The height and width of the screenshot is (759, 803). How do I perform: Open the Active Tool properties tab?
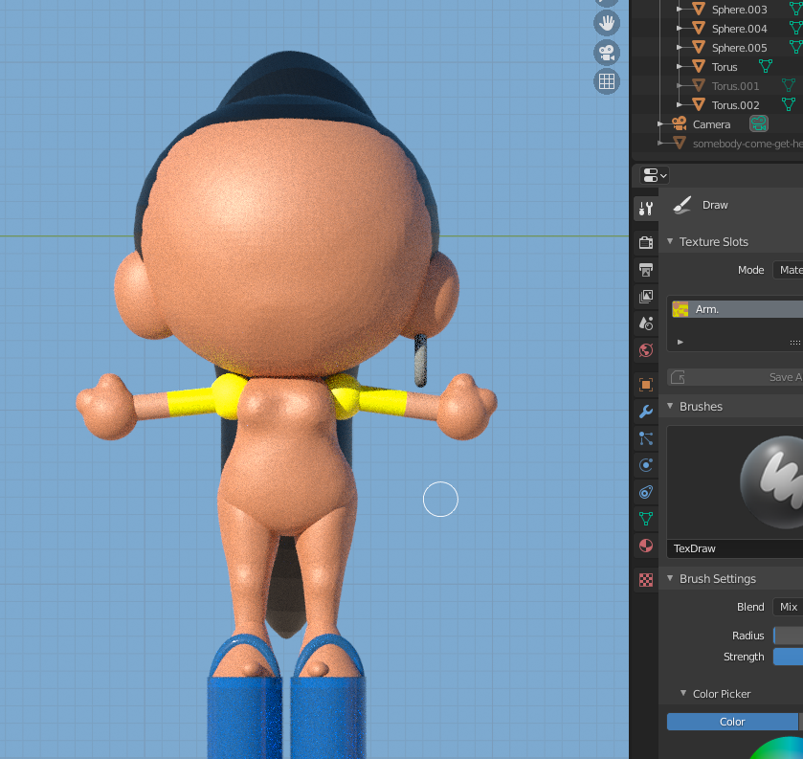coord(646,208)
